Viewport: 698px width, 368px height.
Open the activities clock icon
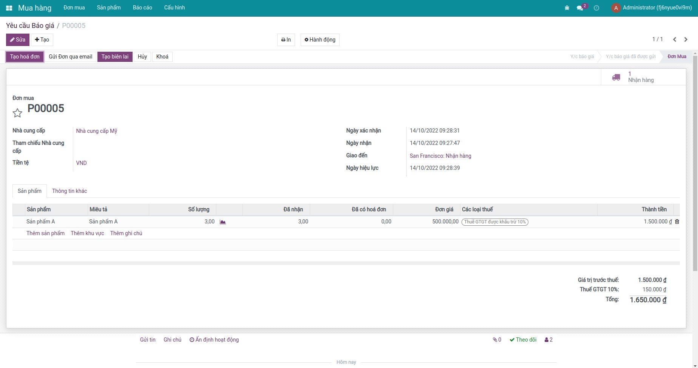pyautogui.click(x=596, y=8)
